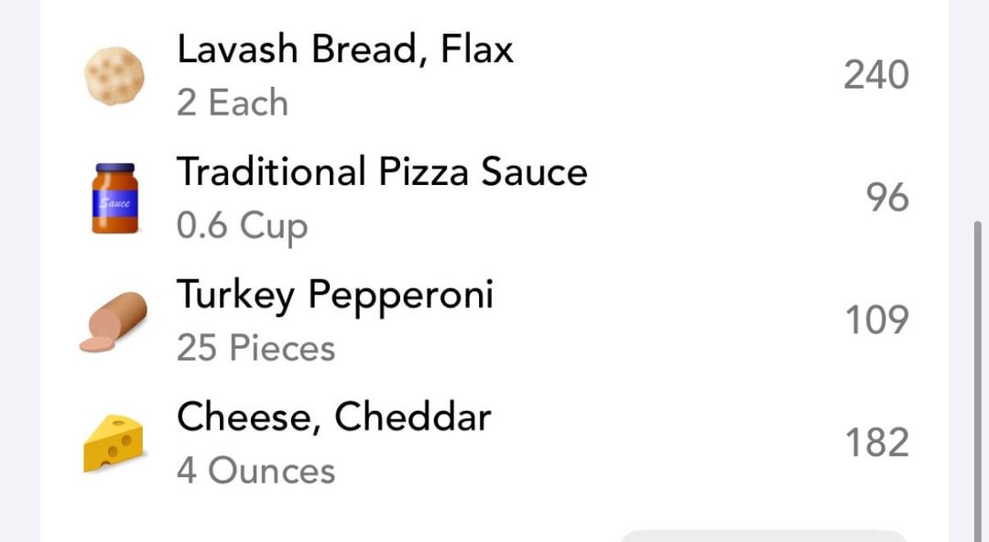Click the lavender page margin beside the card
Viewport: 989px width, 542px height.
pos(18,275)
